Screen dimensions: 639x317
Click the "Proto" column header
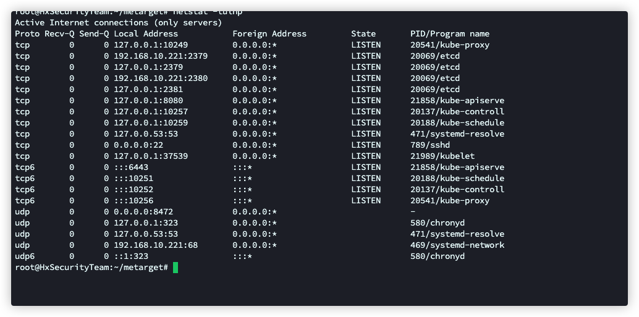coord(27,33)
